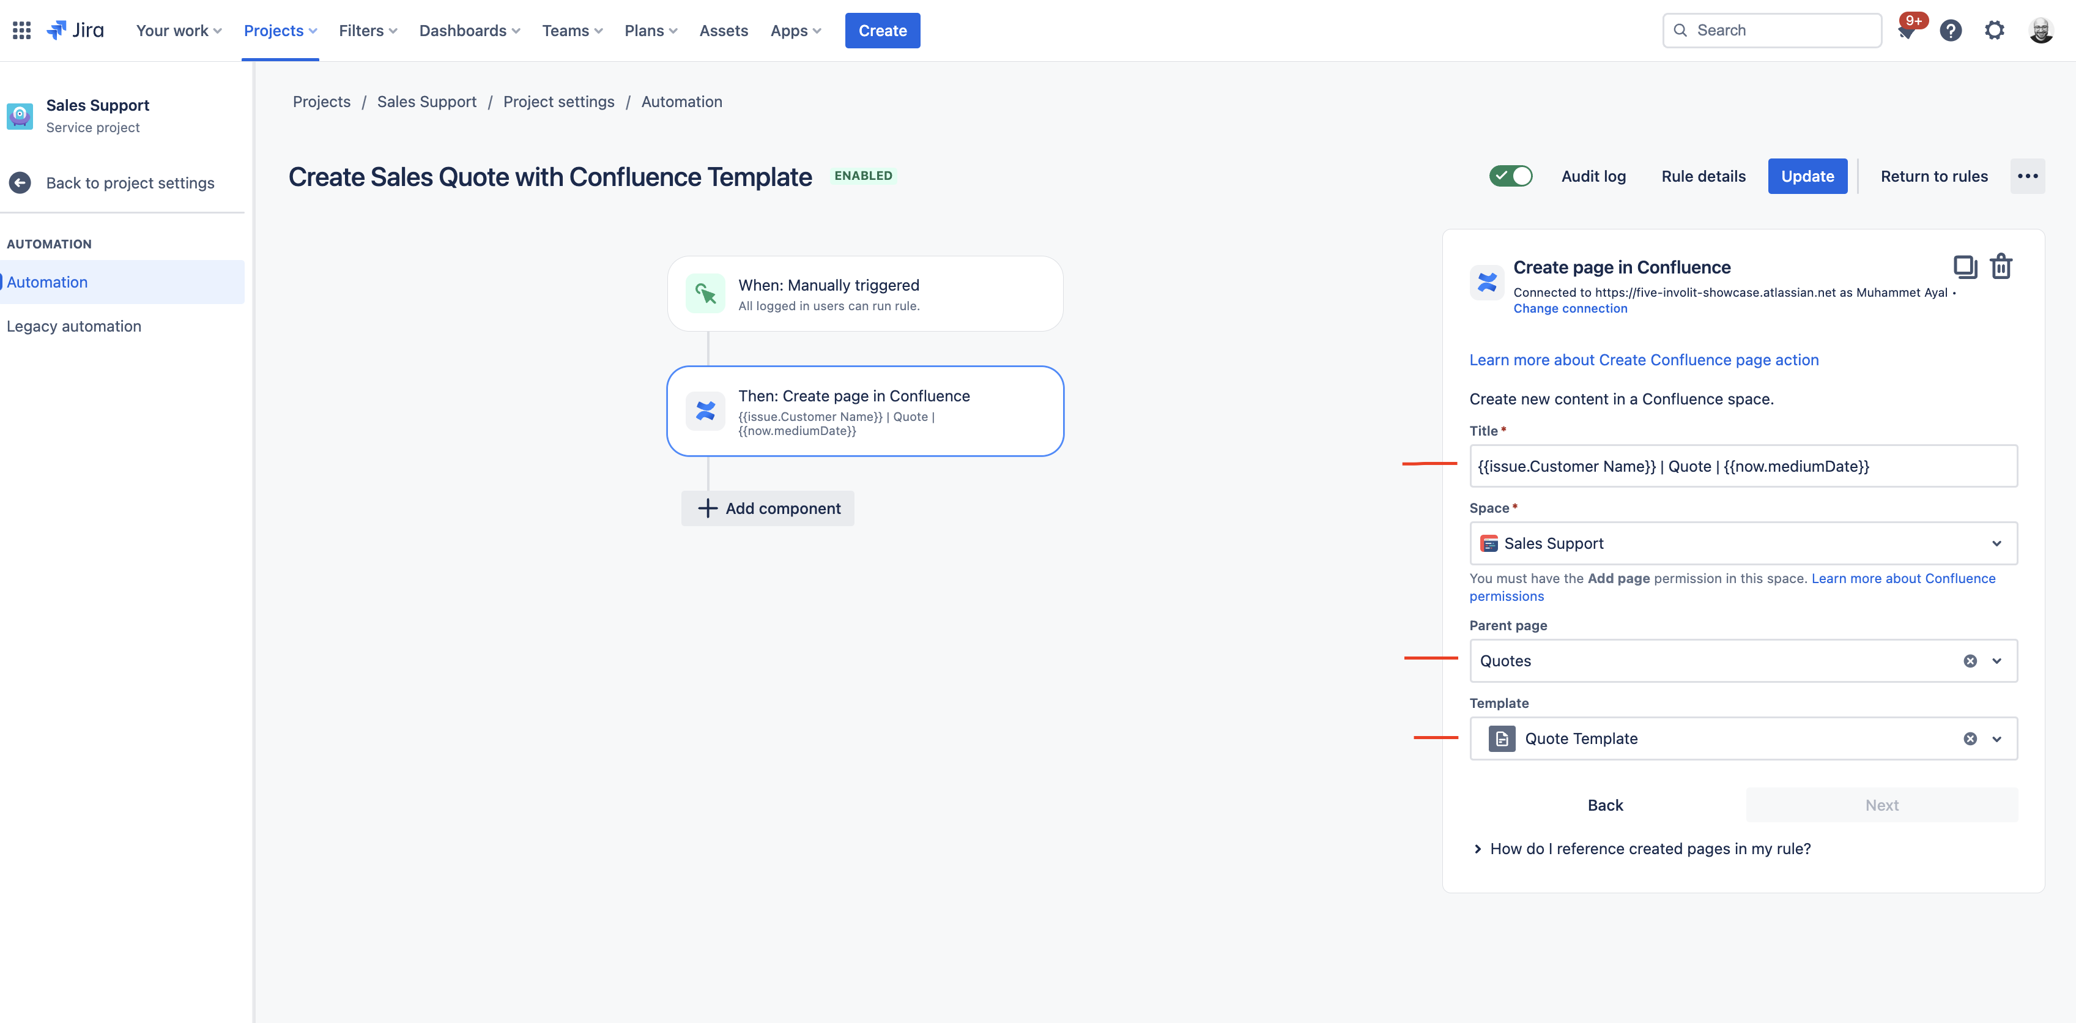The image size is (2076, 1023).
Task: Click the Confluence icon in Then step
Action: [x=705, y=411]
